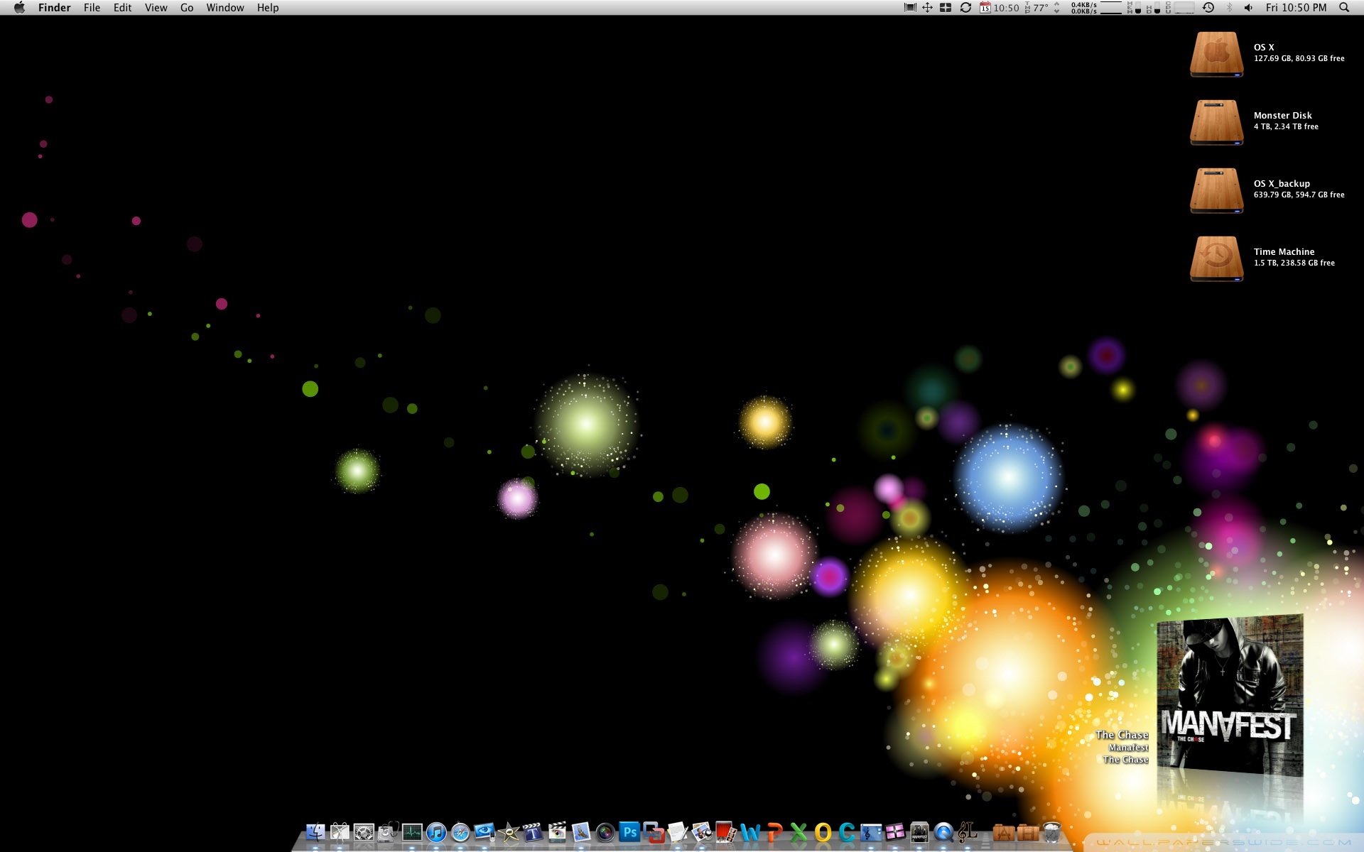Launch Communicator C icon in Dock

point(847,832)
